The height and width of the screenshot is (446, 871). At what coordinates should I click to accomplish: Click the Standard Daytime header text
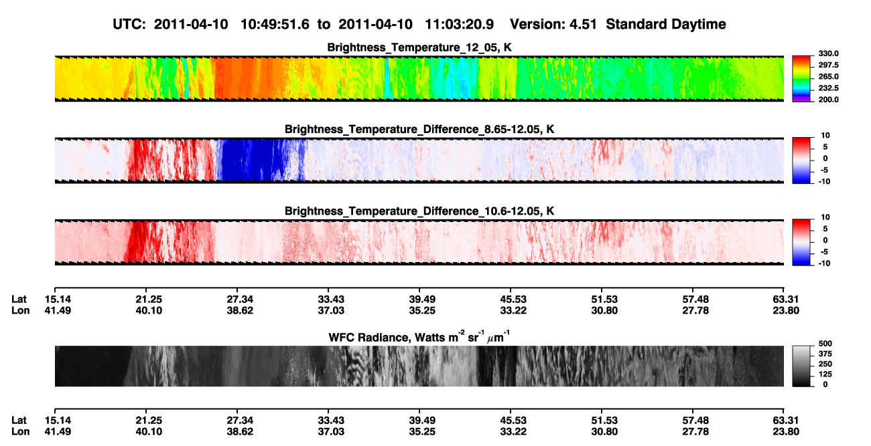[666, 24]
